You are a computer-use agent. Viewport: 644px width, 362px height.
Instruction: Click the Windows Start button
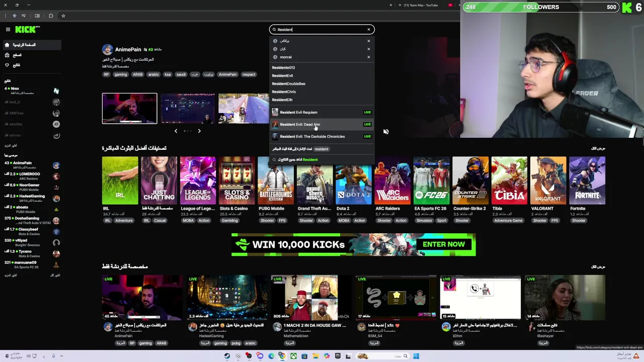(416, 356)
